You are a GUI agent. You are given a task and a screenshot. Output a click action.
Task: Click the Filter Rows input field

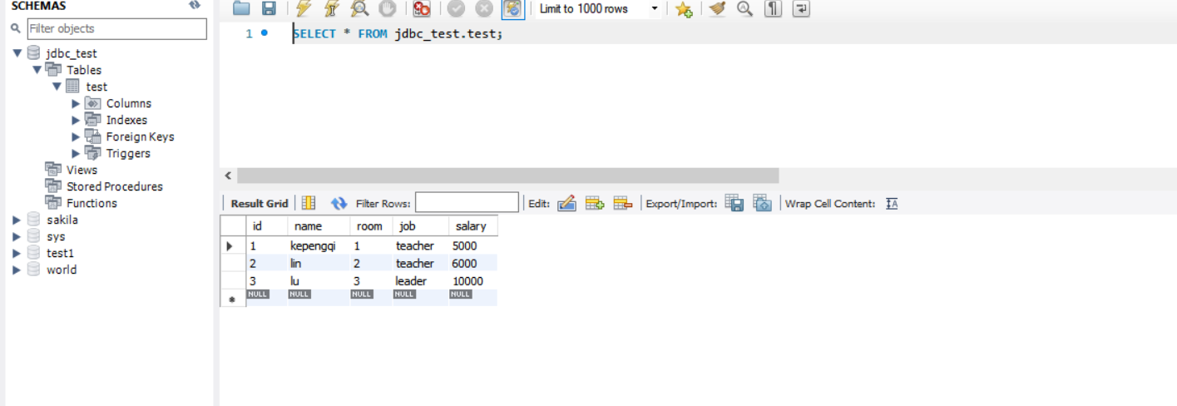(467, 203)
